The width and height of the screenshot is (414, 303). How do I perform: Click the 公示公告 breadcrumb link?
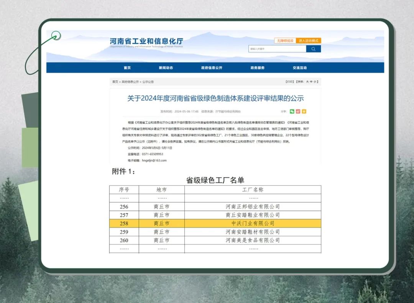[148, 82]
